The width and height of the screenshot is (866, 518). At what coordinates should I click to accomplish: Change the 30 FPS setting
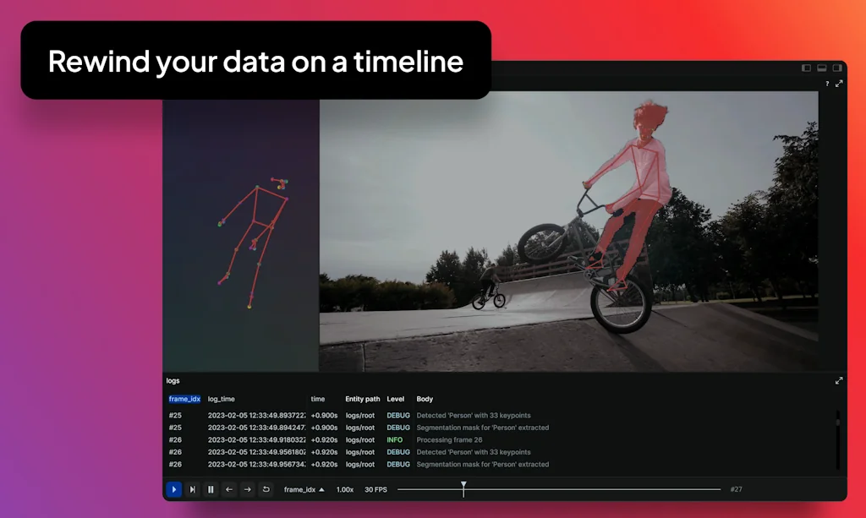pyautogui.click(x=375, y=489)
